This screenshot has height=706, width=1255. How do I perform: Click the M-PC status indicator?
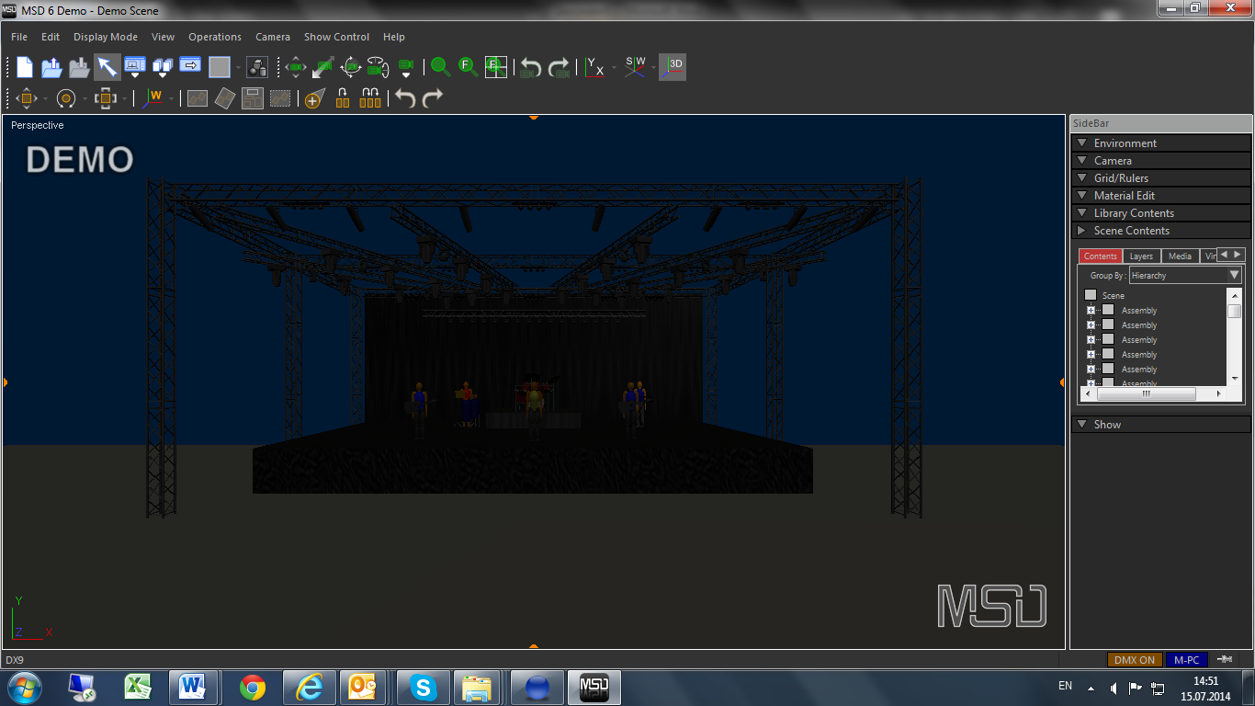[x=1187, y=660]
